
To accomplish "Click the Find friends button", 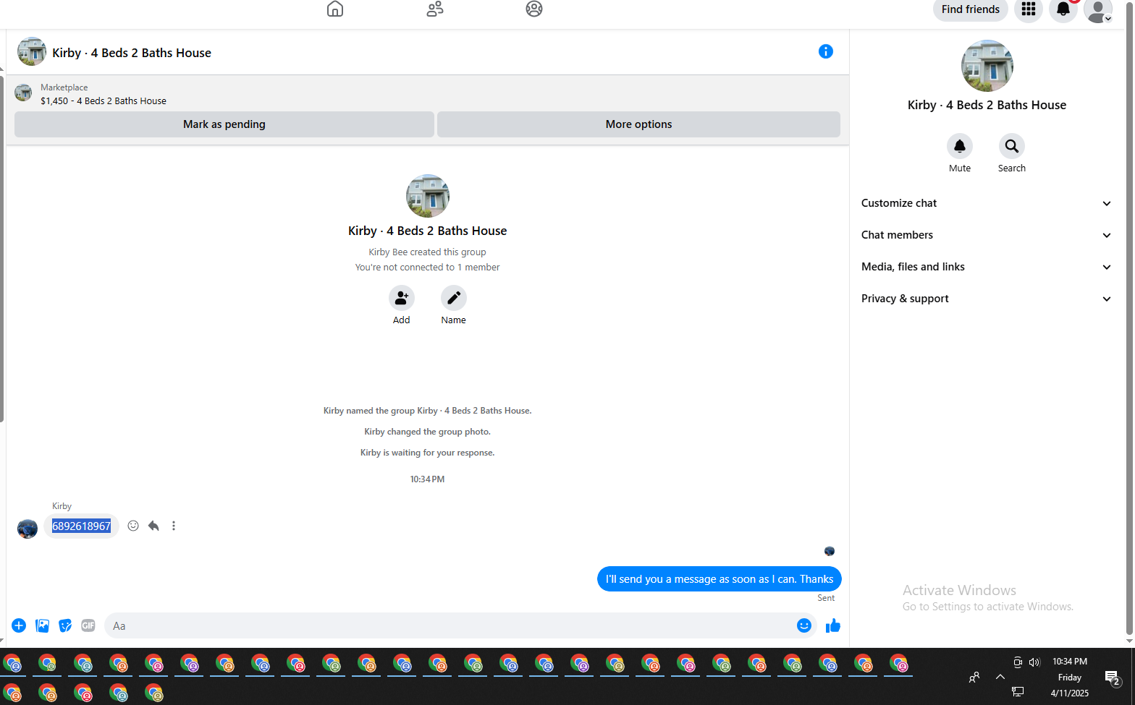I will coord(971,9).
